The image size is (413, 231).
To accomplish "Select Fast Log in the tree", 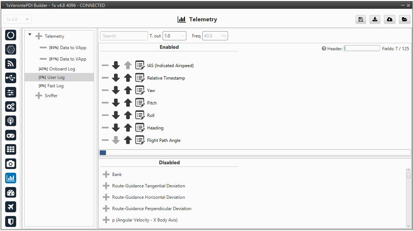I will tap(55, 86).
